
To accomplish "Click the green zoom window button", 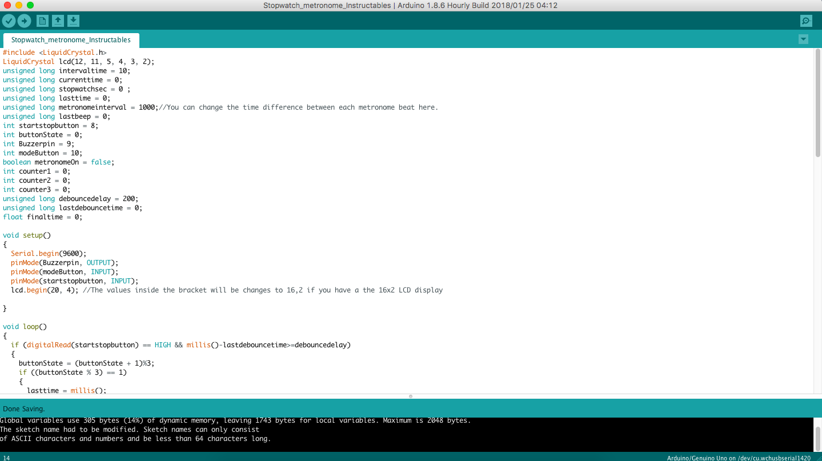I will tap(30, 5).
